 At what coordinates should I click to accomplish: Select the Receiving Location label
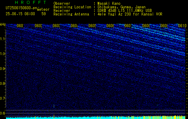click(x=72, y=7)
